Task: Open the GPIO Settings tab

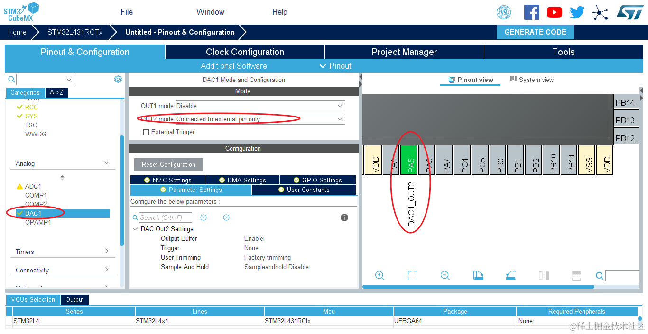Action: 317,180
